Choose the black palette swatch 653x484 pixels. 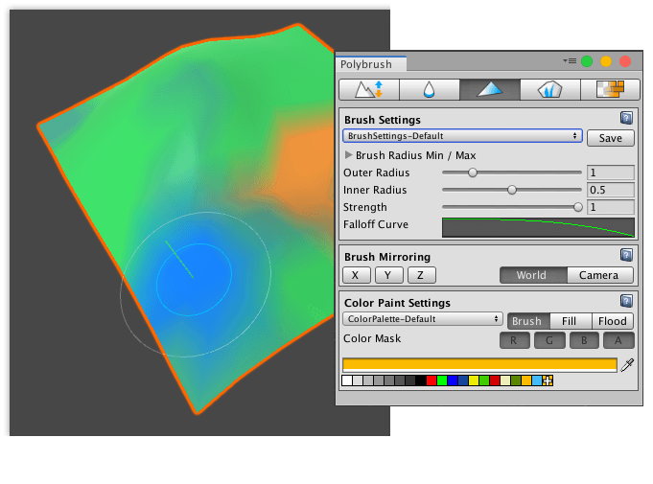[421, 380]
